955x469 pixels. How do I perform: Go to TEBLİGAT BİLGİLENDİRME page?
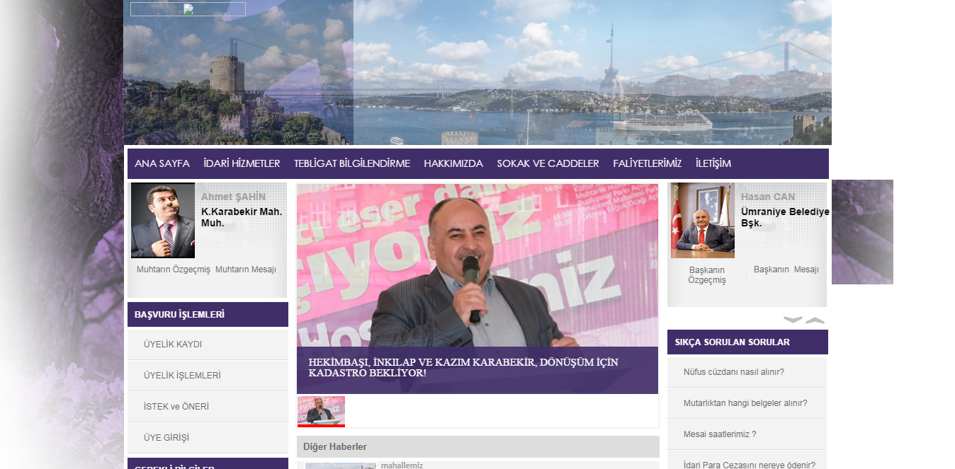pos(352,163)
